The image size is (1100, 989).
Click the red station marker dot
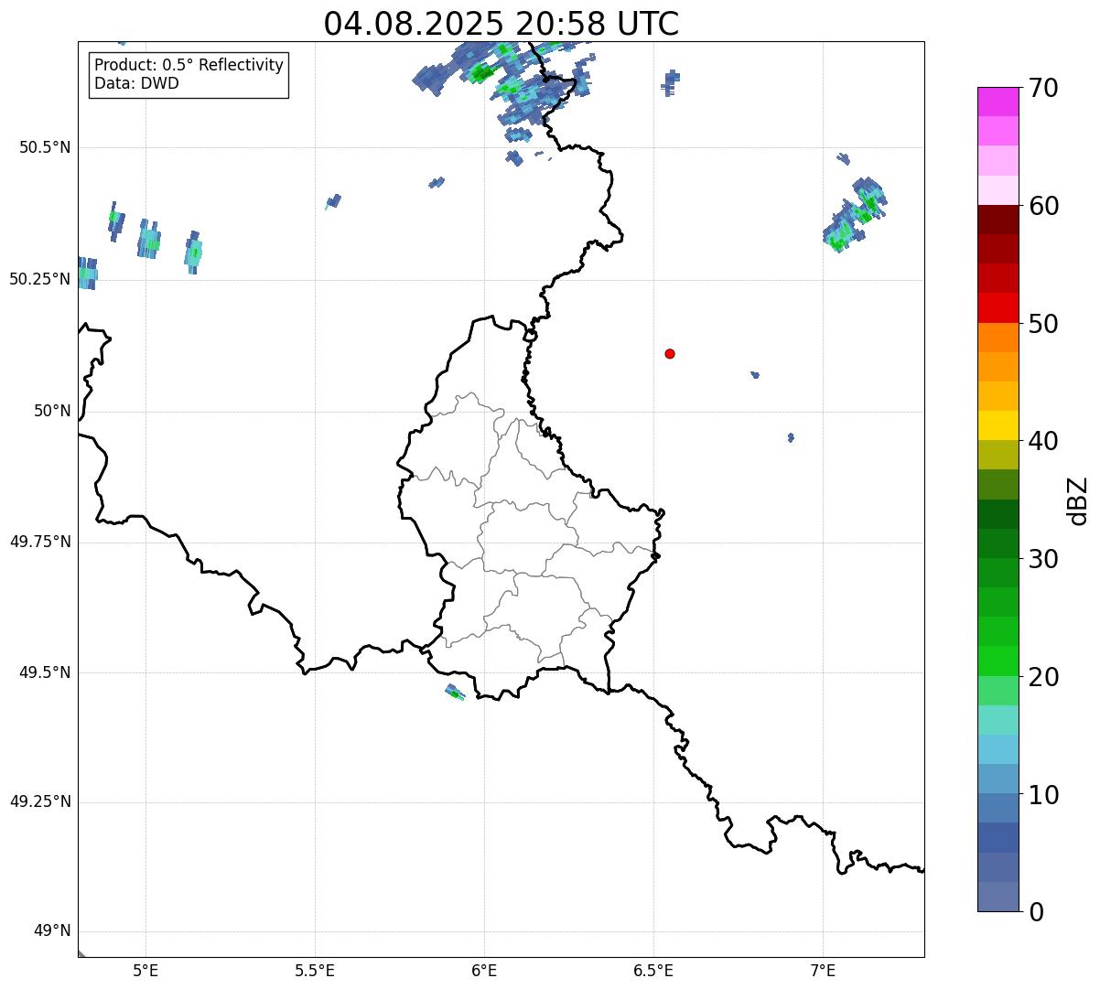click(x=670, y=353)
